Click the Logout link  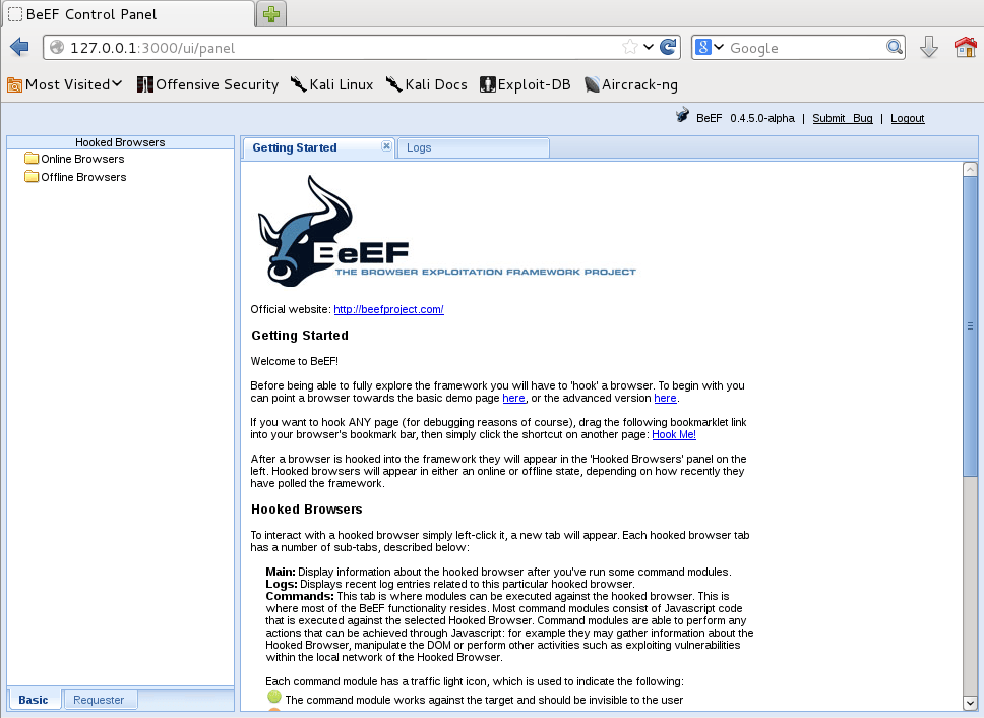pos(908,118)
